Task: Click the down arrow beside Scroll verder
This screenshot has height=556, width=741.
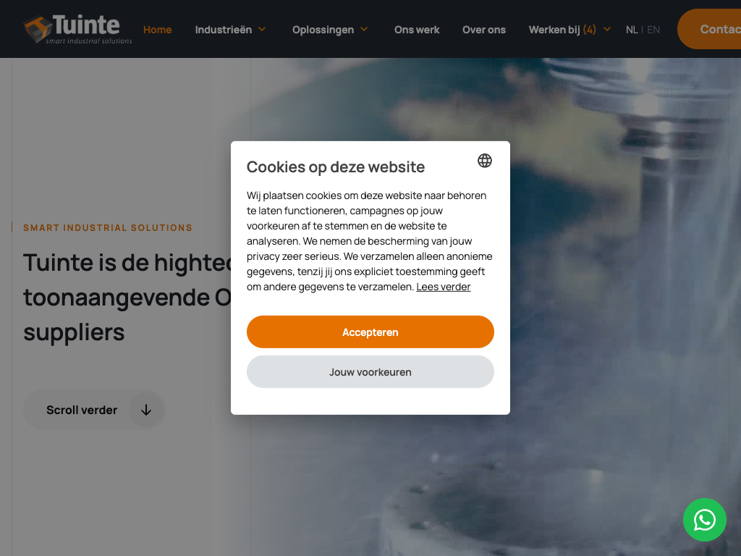Action: 146,410
